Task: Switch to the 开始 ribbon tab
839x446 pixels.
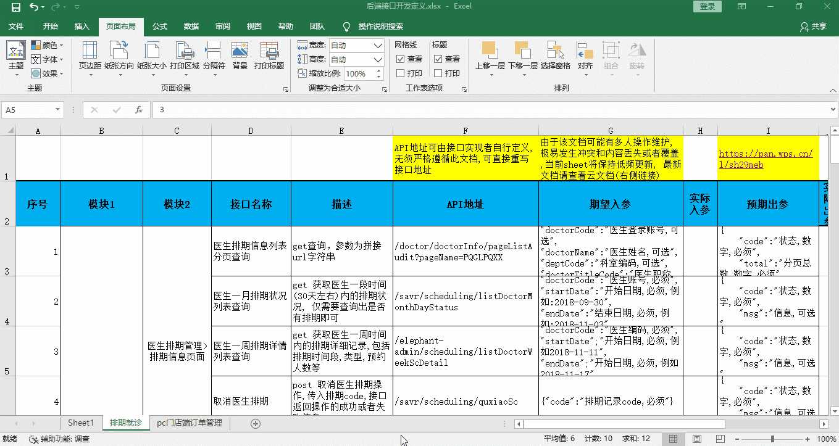Action: 51,27
